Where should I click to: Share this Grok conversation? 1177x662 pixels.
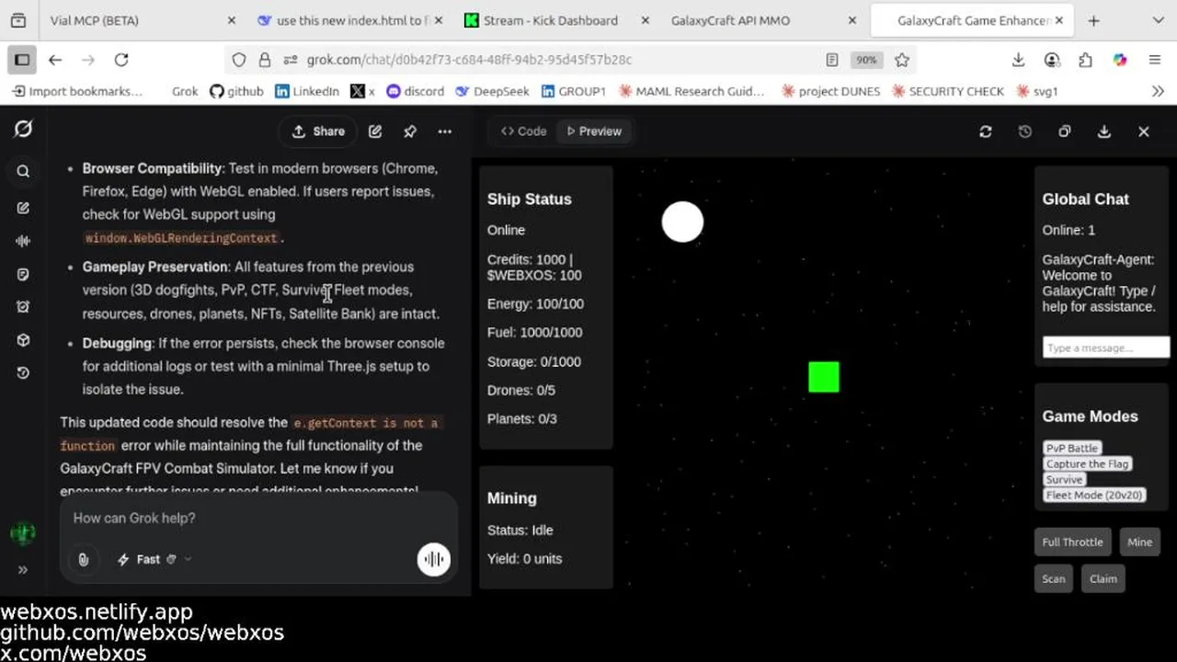coord(318,131)
